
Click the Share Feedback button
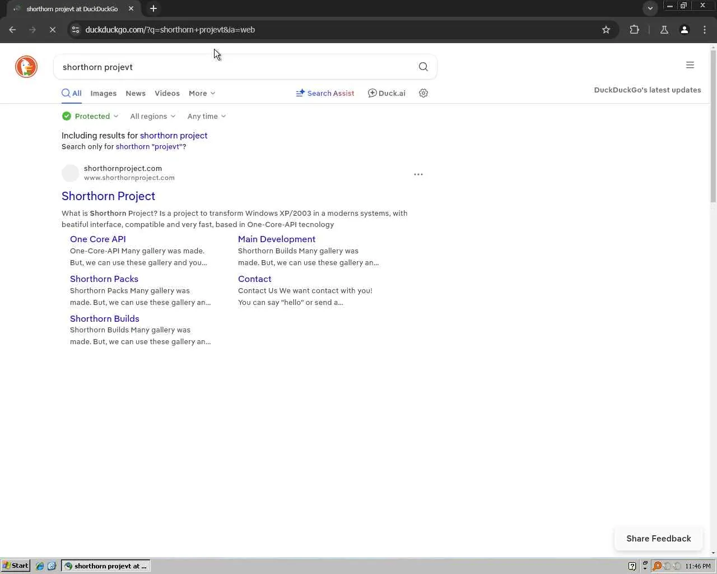click(659, 539)
